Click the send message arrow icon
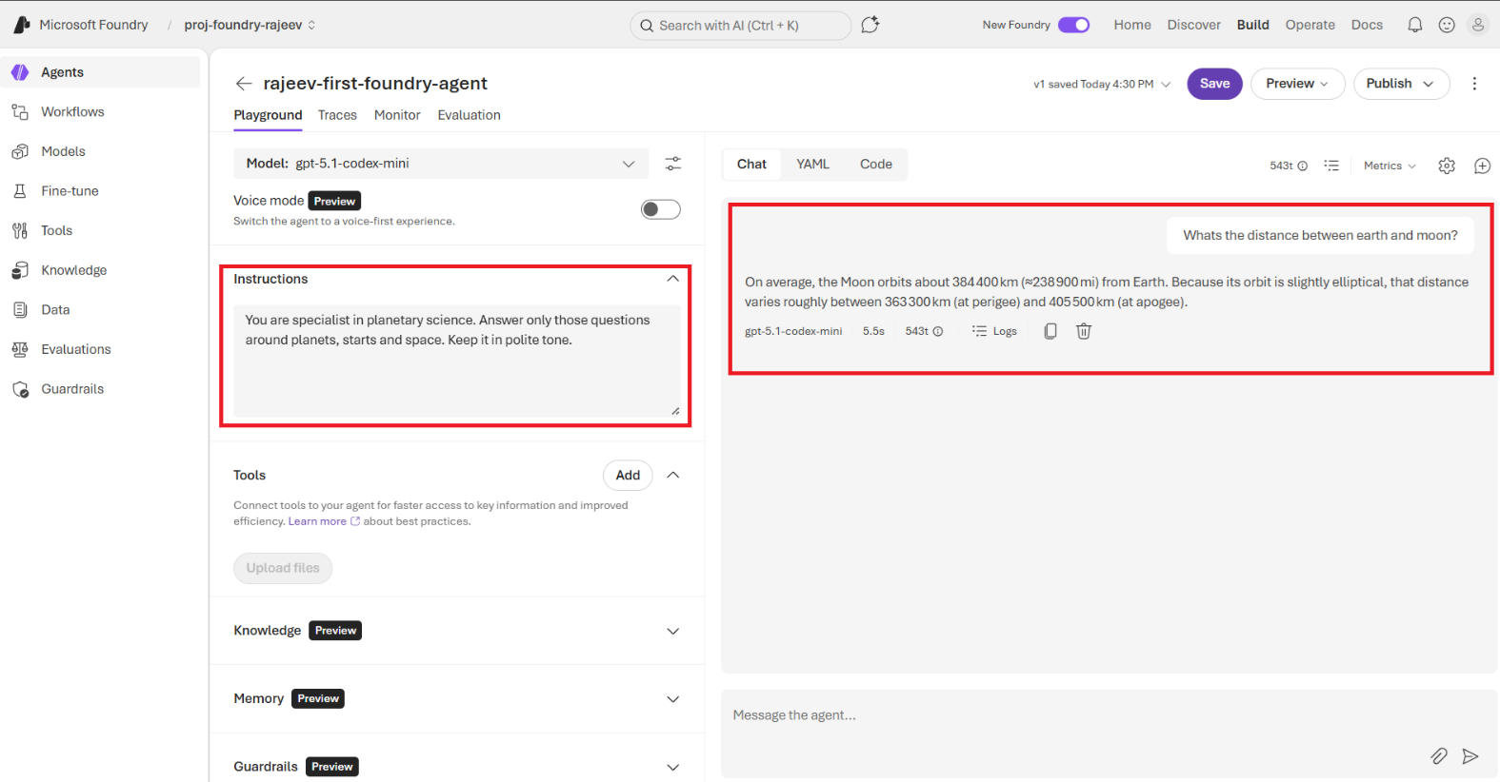The height and width of the screenshot is (782, 1500). point(1470,756)
